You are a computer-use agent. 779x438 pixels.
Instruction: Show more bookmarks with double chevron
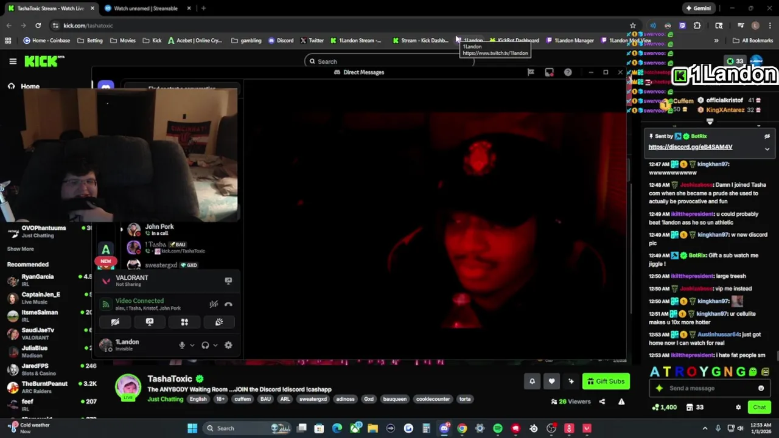[x=716, y=41]
